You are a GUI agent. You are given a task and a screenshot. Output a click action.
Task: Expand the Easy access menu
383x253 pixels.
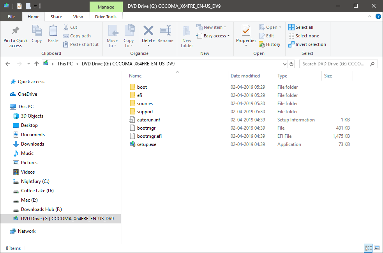coord(213,36)
